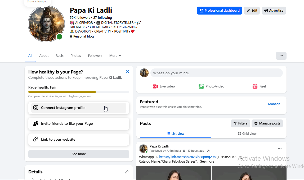The height and width of the screenshot is (180, 304).
Task: Click the Reel icon
Action: point(255,86)
